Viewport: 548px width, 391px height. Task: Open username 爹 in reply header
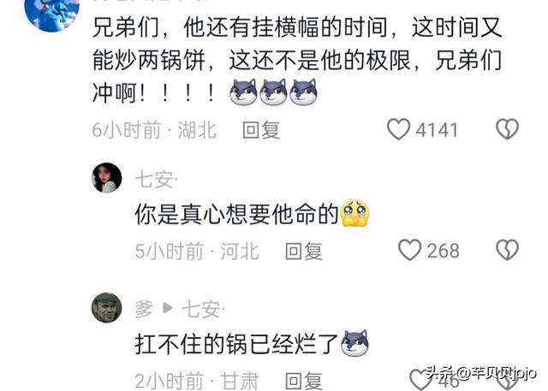tap(144, 310)
